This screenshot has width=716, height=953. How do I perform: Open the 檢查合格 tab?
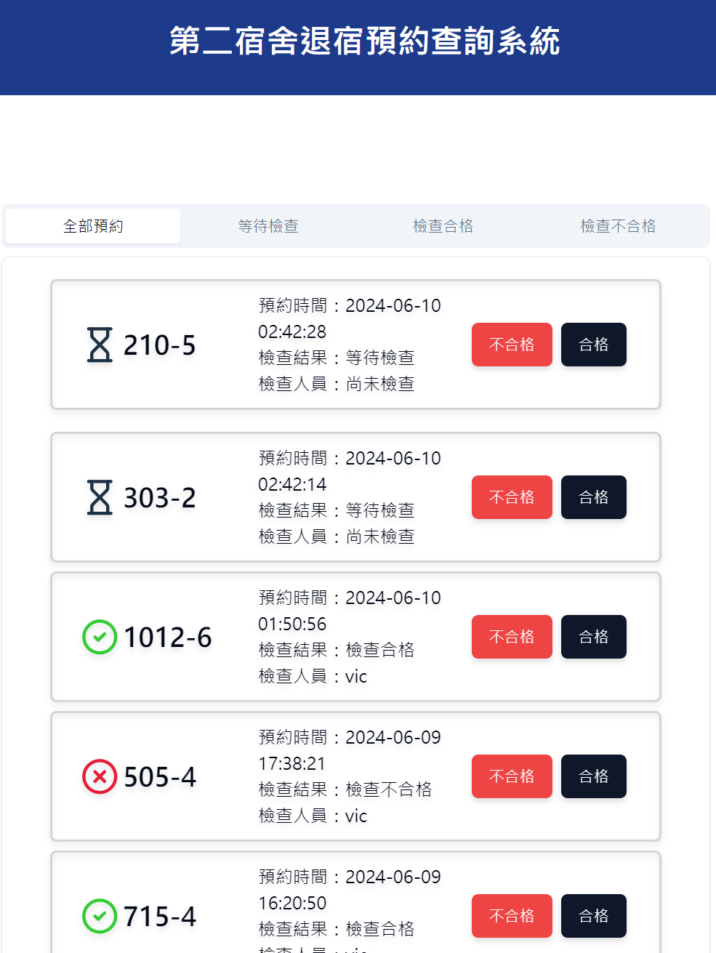pos(443,225)
